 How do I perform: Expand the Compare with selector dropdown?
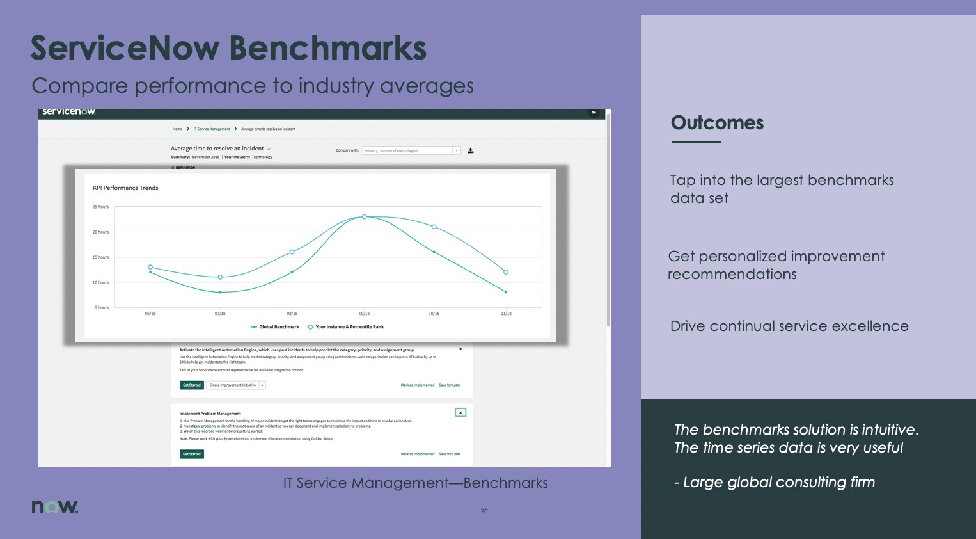click(457, 150)
